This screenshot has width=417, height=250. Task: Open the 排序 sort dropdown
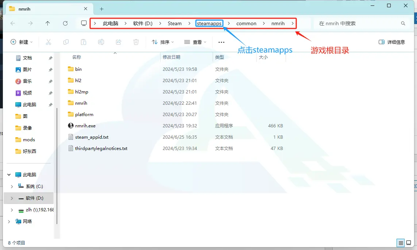click(163, 42)
